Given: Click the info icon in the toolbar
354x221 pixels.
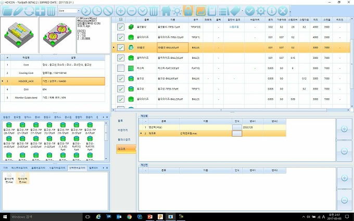Looking at the screenshot, I should point(271,10).
